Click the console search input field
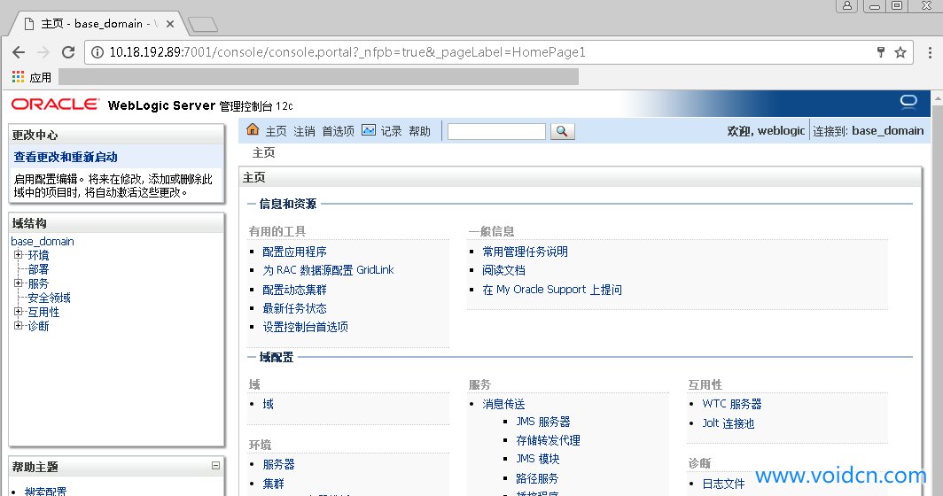The height and width of the screenshot is (496, 943). [x=496, y=131]
